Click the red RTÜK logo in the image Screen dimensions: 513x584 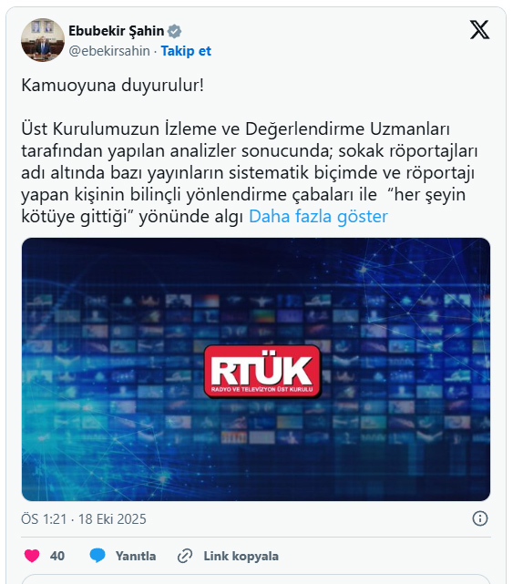262,371
